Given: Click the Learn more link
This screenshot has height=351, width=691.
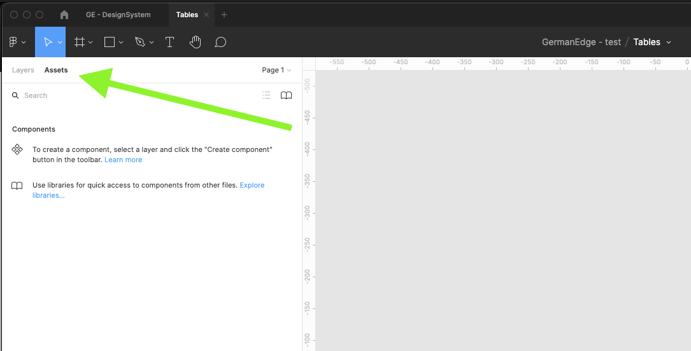Looking at the screenshot, I should tap(124, 160).
